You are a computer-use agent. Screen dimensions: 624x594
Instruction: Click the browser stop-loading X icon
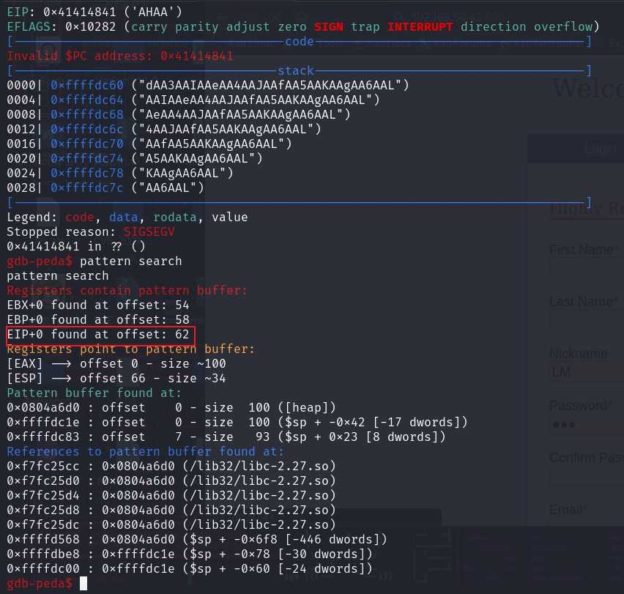coord(275,17)
